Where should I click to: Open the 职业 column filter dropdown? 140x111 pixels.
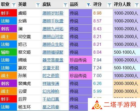pos(14,5)
